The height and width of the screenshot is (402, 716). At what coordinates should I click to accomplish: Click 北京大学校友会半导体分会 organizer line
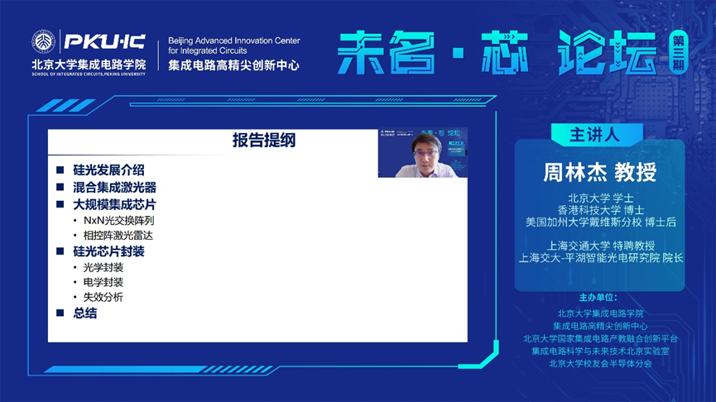click(600, 363)
